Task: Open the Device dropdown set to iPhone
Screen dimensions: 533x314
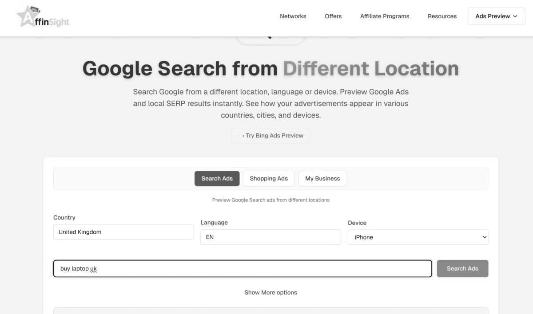Action: point(418,237)
